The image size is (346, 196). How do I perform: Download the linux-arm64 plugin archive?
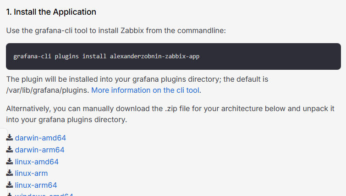(36, 185)
